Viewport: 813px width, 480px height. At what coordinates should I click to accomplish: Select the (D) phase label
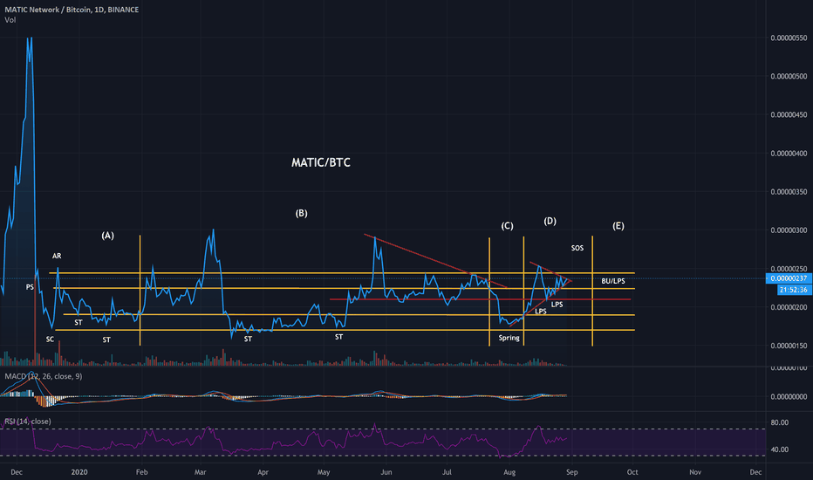550,221
